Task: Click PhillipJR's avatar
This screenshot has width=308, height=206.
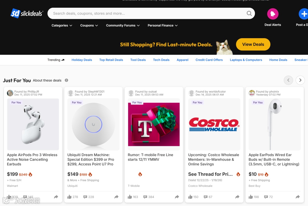Action: [10, 93]
